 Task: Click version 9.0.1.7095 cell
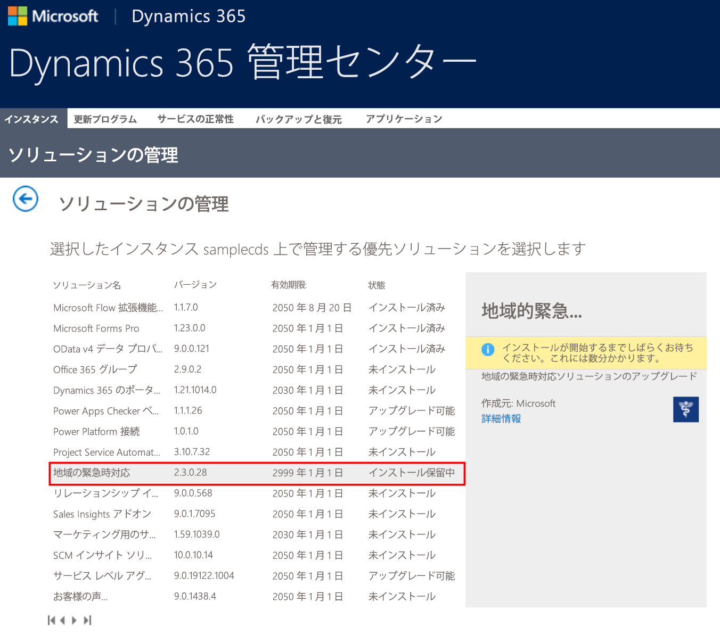click(194, 514)
